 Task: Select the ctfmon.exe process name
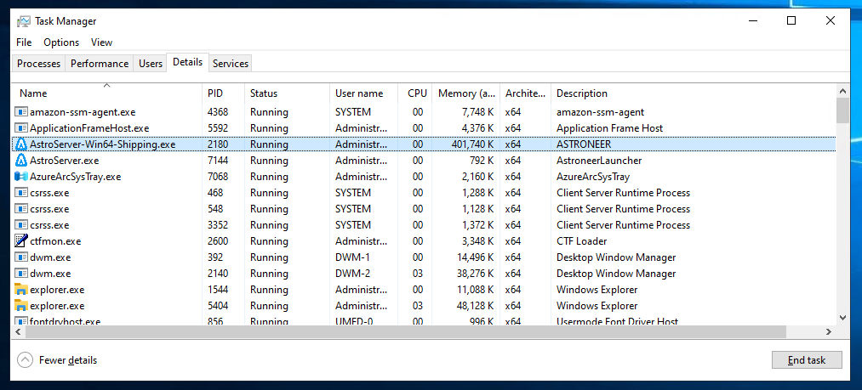click(x=55, y=241)
